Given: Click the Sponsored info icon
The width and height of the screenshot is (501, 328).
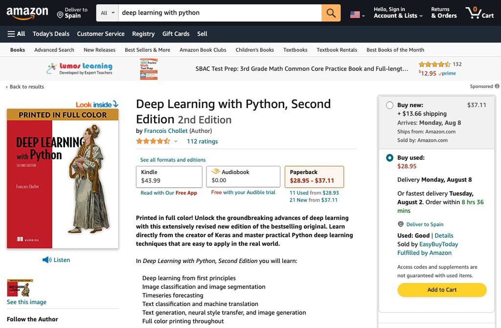Looking at the screenshot, I should tap(497, 87).
